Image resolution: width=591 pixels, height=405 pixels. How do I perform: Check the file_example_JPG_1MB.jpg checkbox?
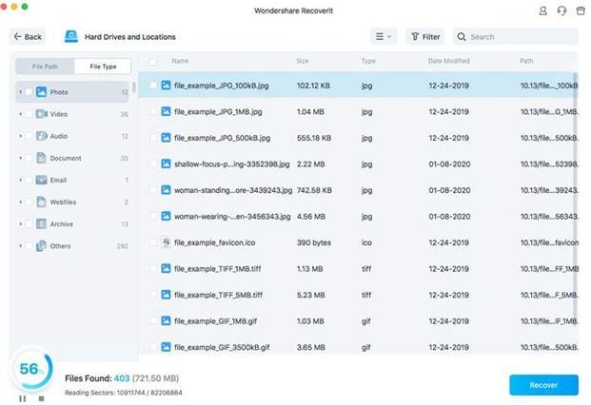point(152,111)
